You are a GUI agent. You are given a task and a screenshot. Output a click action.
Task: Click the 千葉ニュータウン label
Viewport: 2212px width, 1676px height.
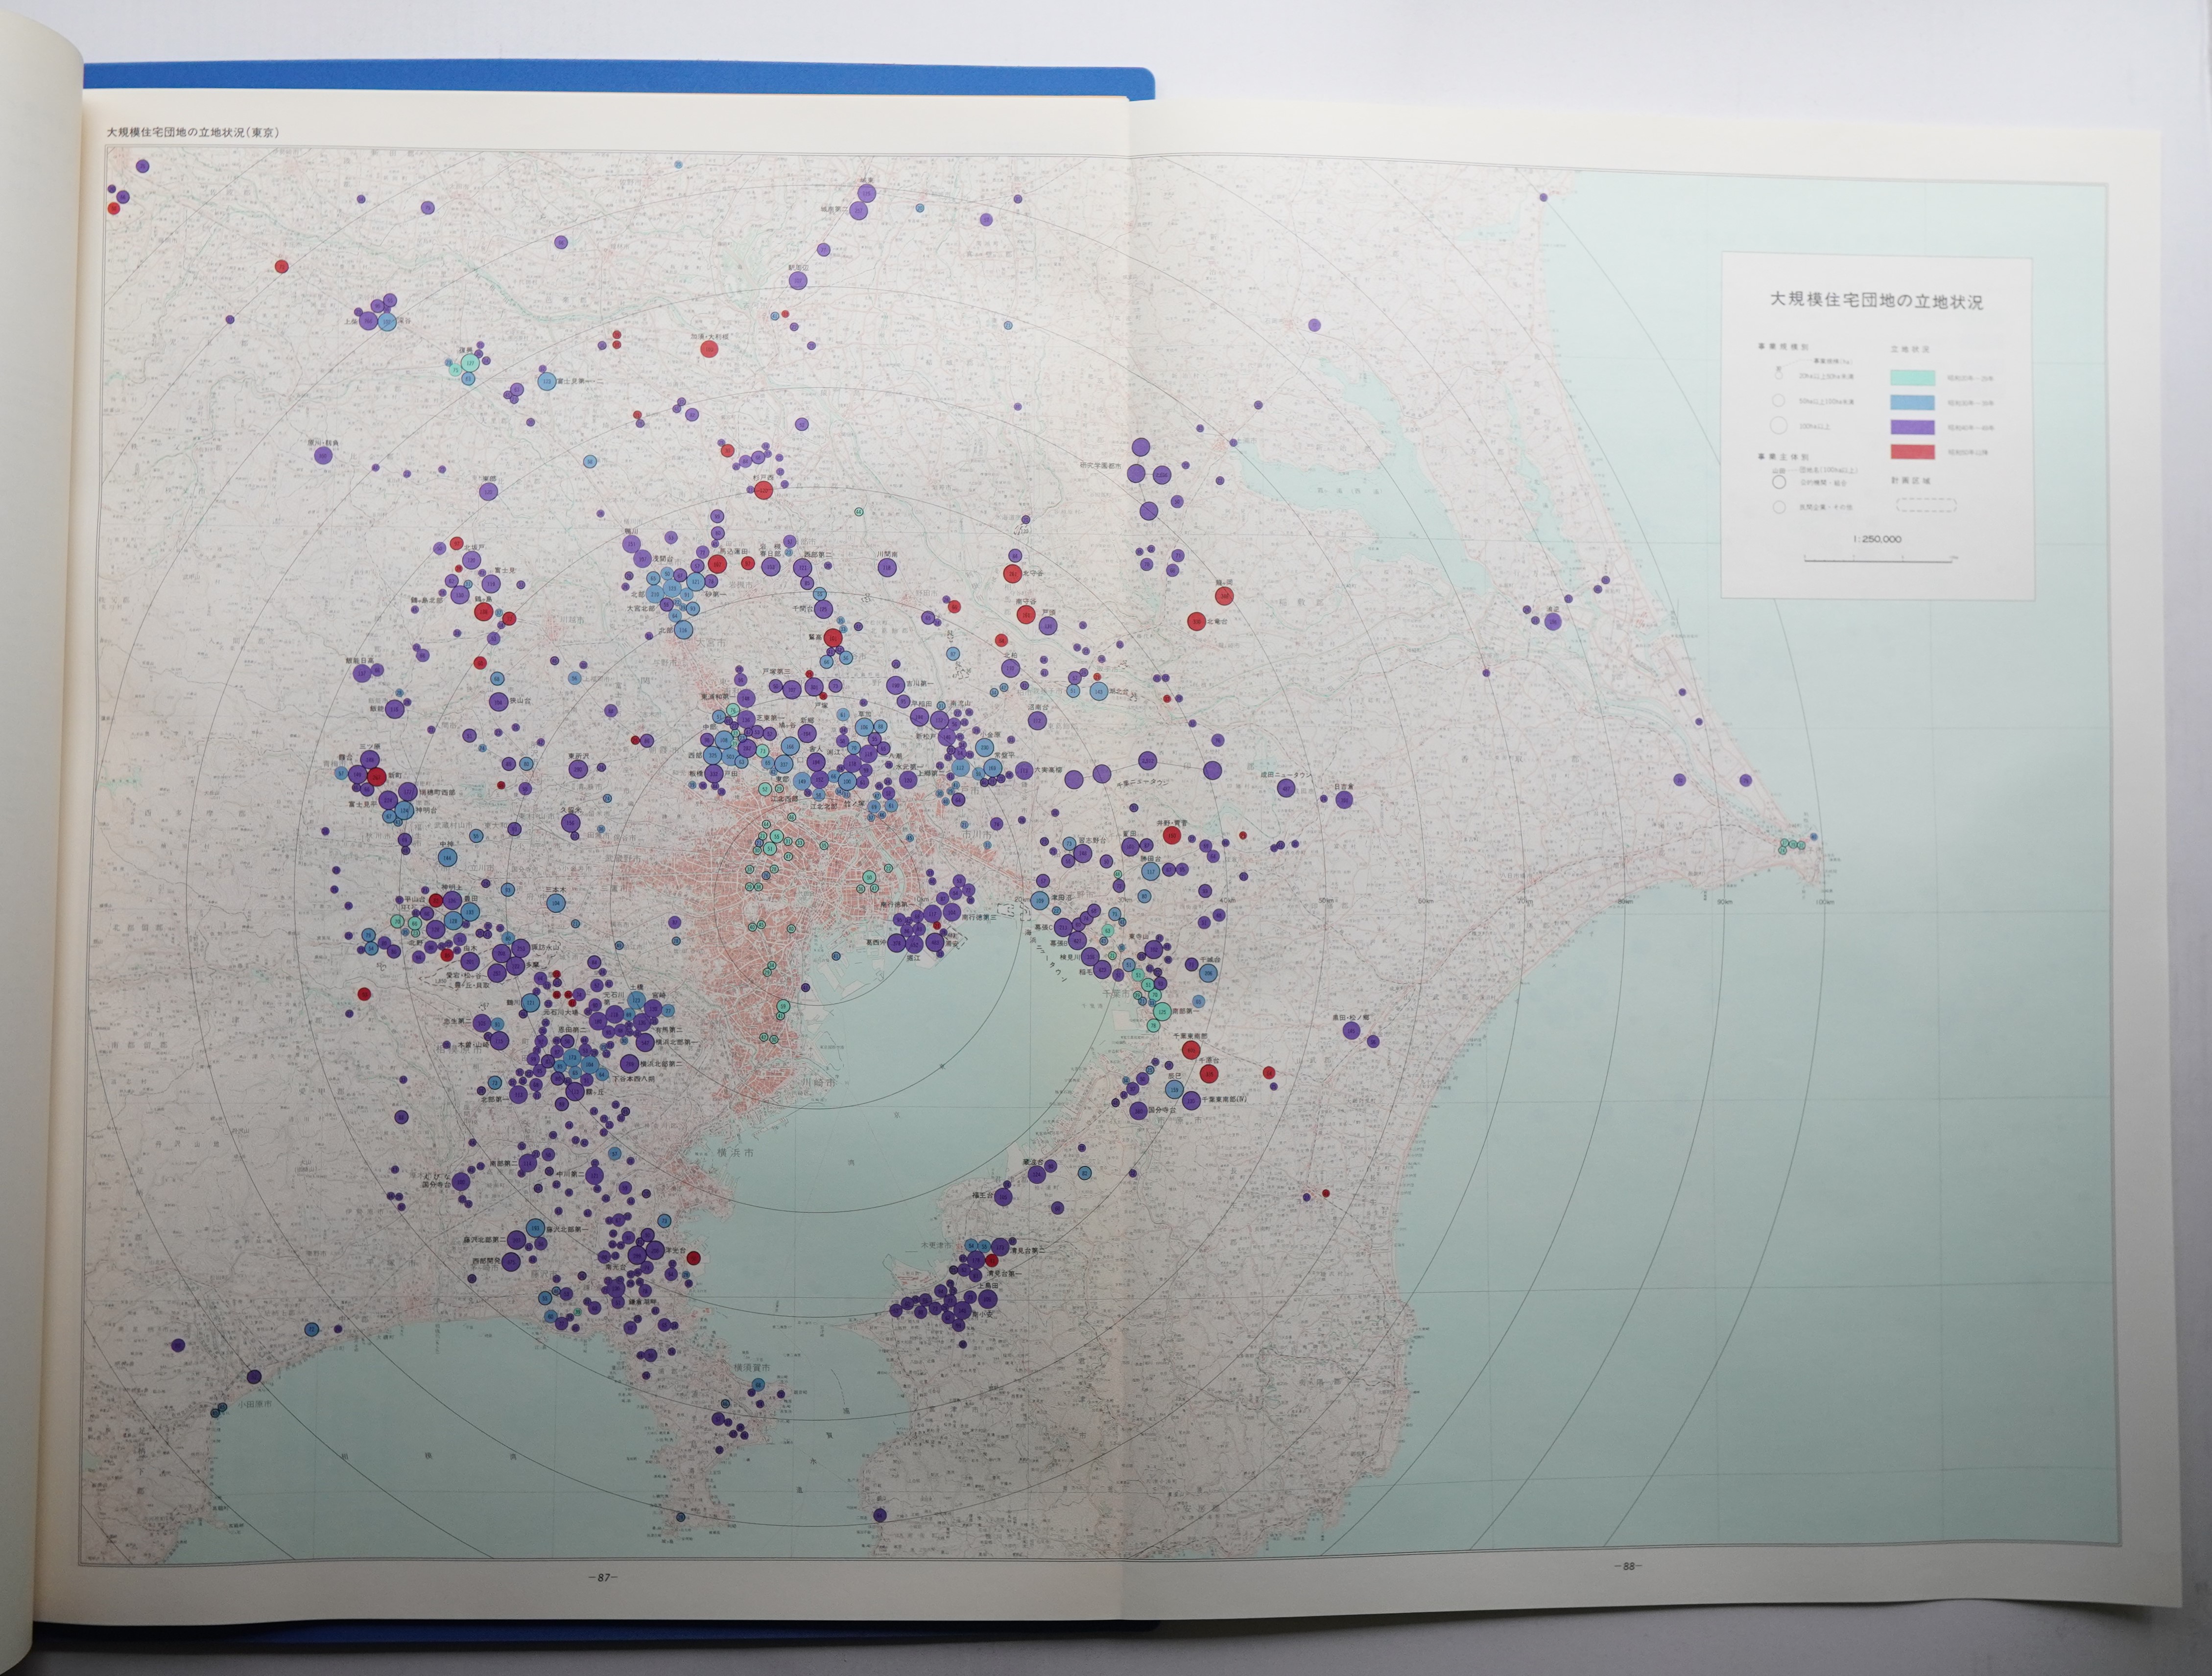pyautogui.click(x=1143, y=784)
